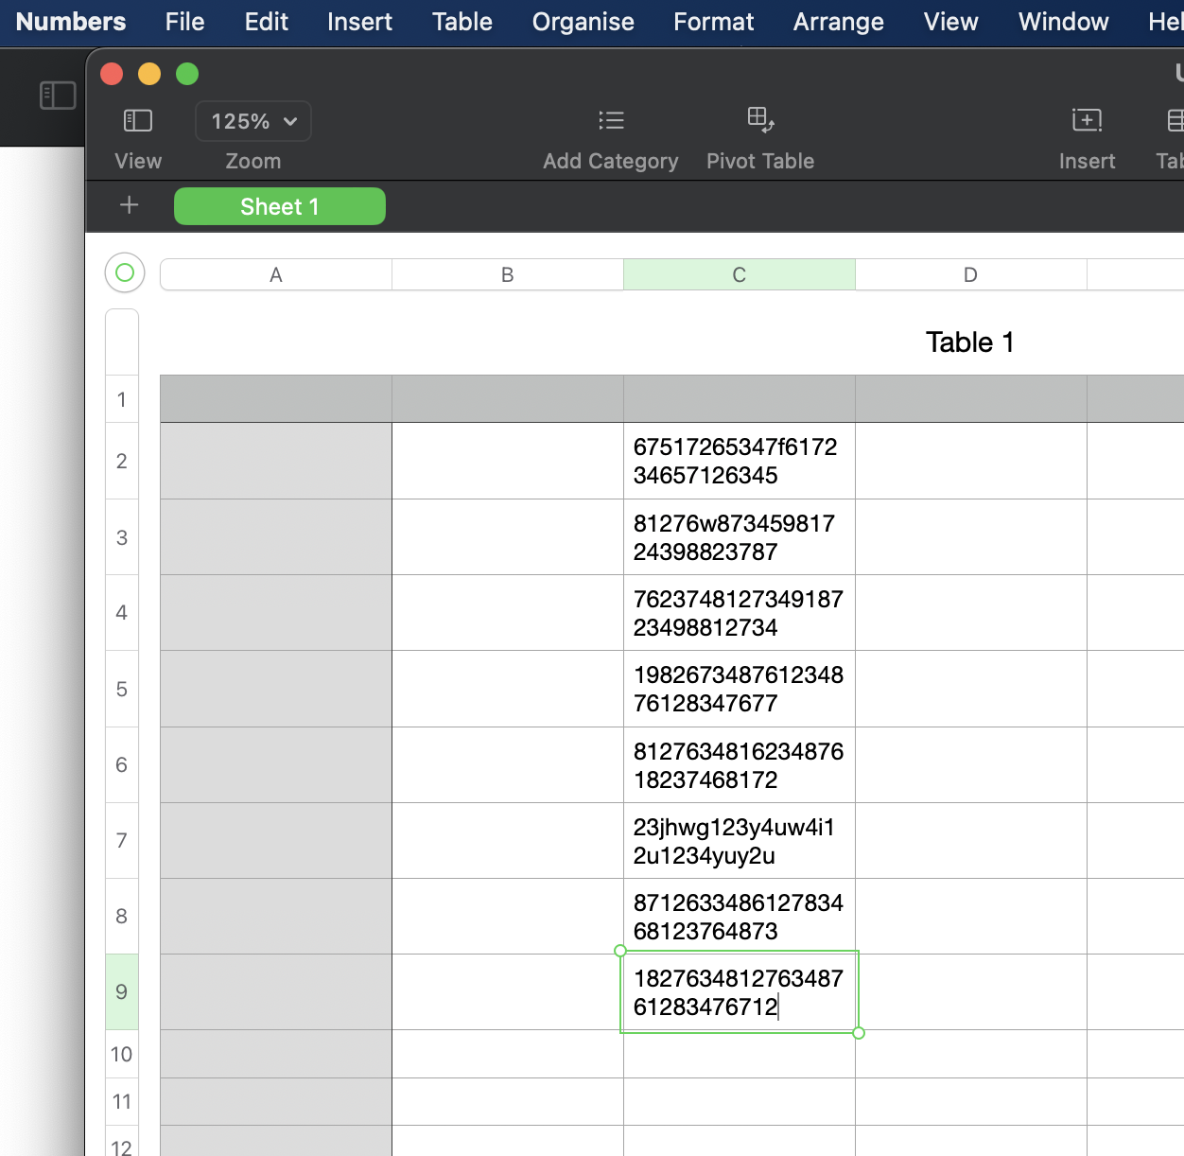Open the View sidebar options icon
Screen dimensions: 1184x1156
click(138, 120)
